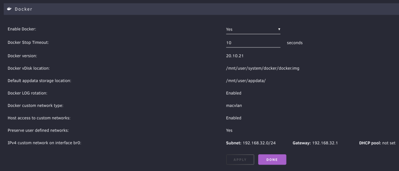Image resolution: width=399 pixels, height=171 pixels.
Task: Click the 'Docker vDisk location:' label
Action: [28, 68]
